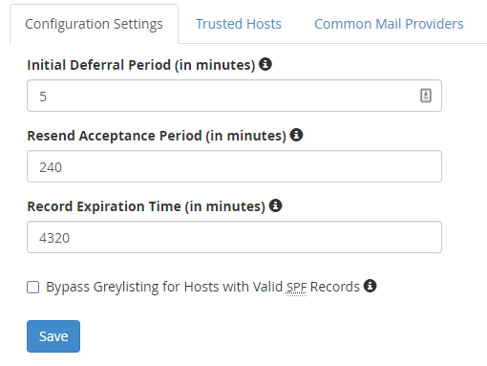Focus the Record Expiration Time input field
Image resolution: width=487 pixels, height=366 pixels.
click(x=234, y=237)
